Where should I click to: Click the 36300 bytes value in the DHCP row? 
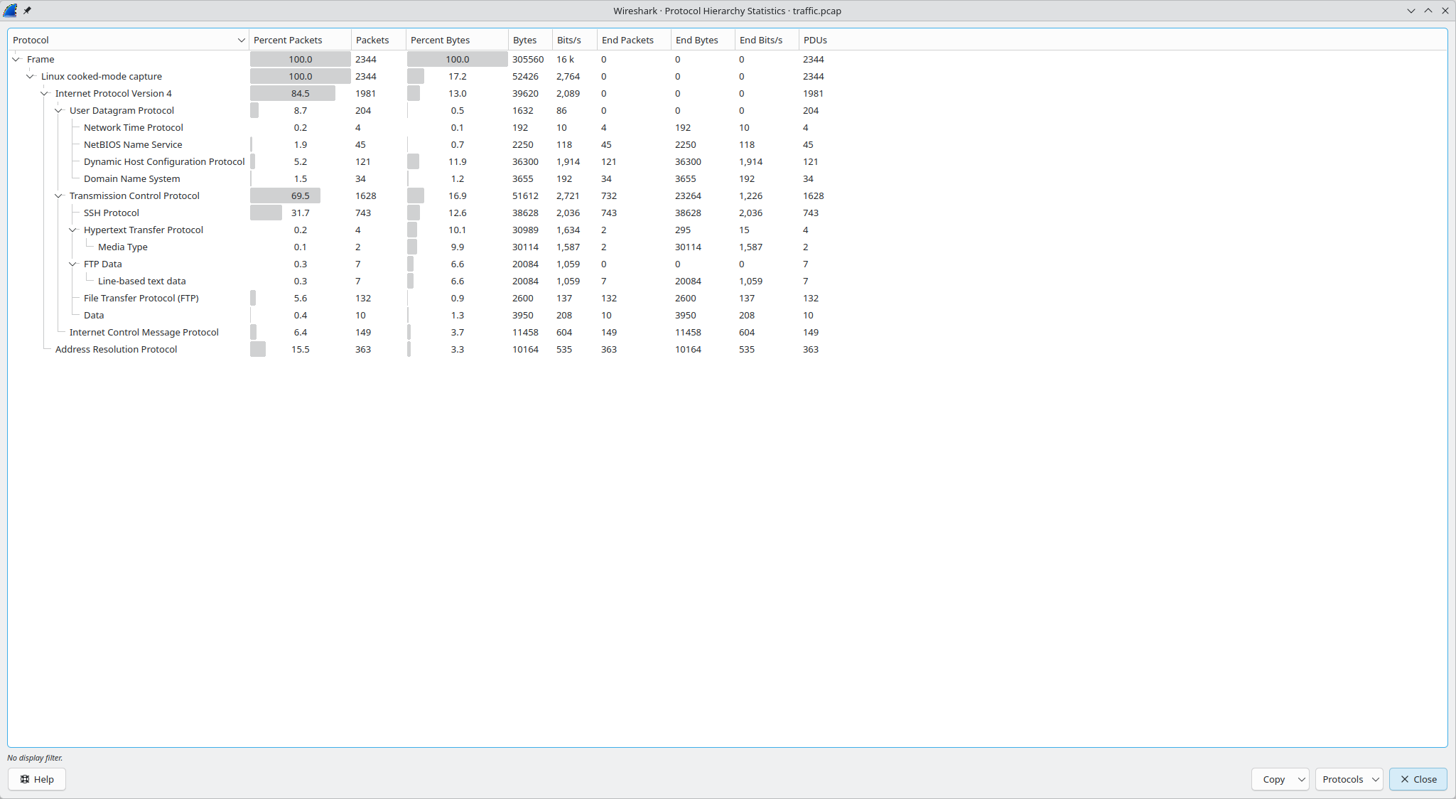525,161
